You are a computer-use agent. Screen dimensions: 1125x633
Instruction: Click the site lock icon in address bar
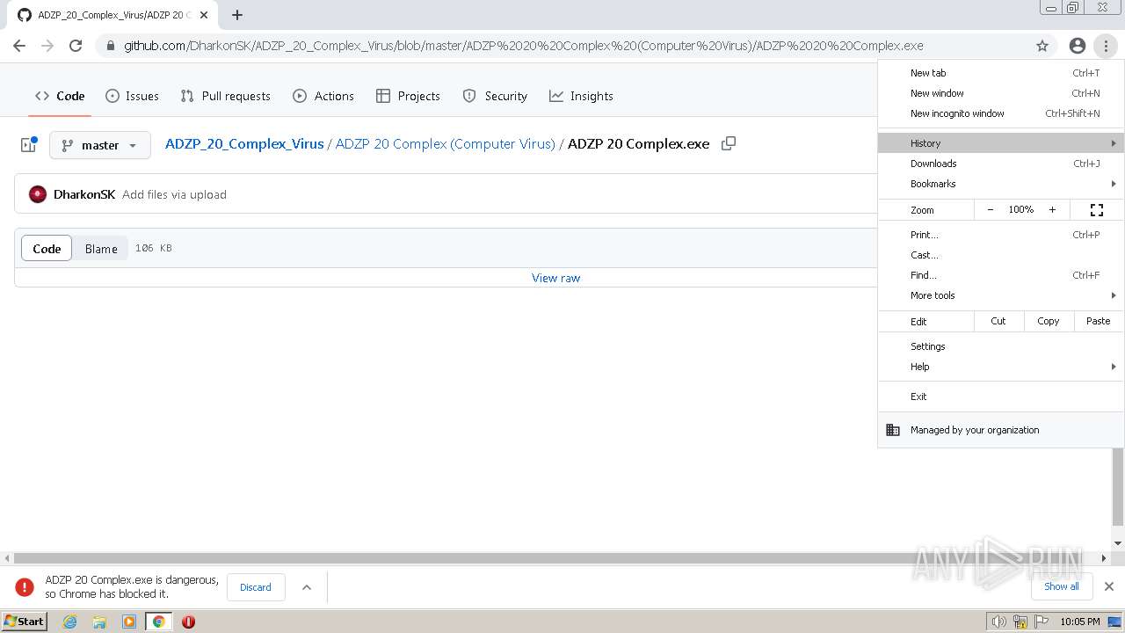click(110, 46)
